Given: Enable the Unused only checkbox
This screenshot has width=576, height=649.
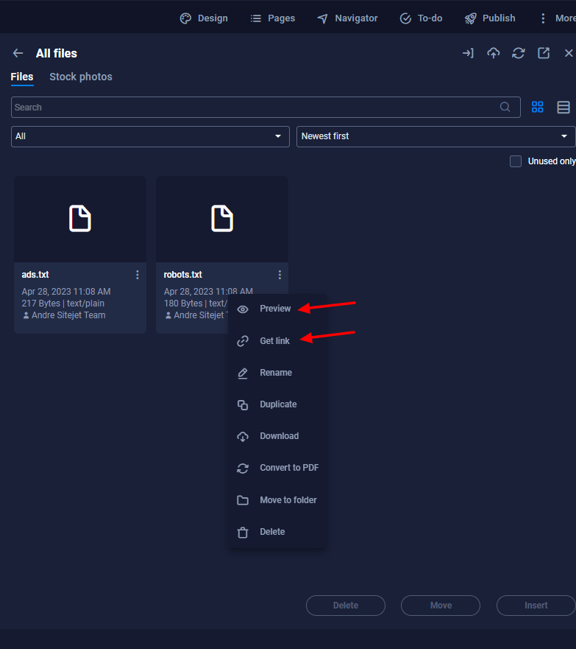Looking at the screenshot, I should tap(516, 161).
